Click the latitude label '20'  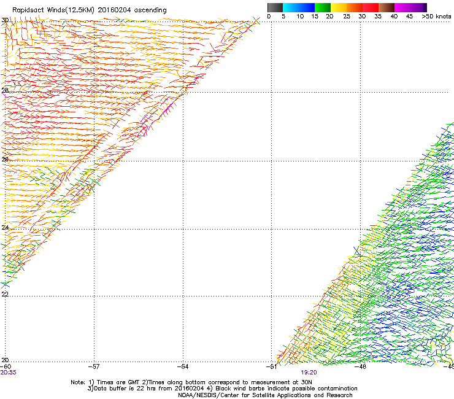[5, 360]
